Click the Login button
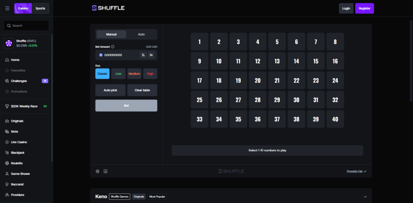This screenshot has width=413, height=203. click(346, 8)
